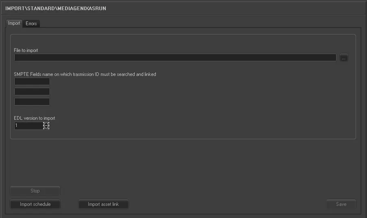Start the Import schedule action
Screen dimensions: 367x218
[35, 204]
